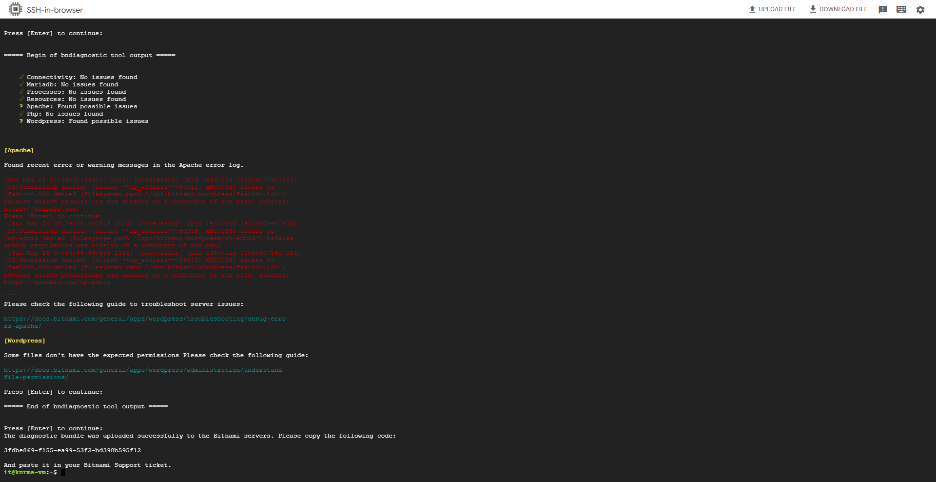Click the checkmark beside Connectivity result
Screen dimensions: 936x482
pyautogui.click(x=21, y=77)
